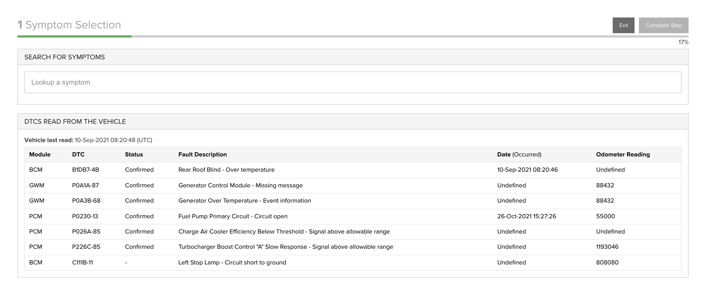Click Left Stop Lamp - Circuit short to ground
The image size is (706, 295).
point(232,262)
